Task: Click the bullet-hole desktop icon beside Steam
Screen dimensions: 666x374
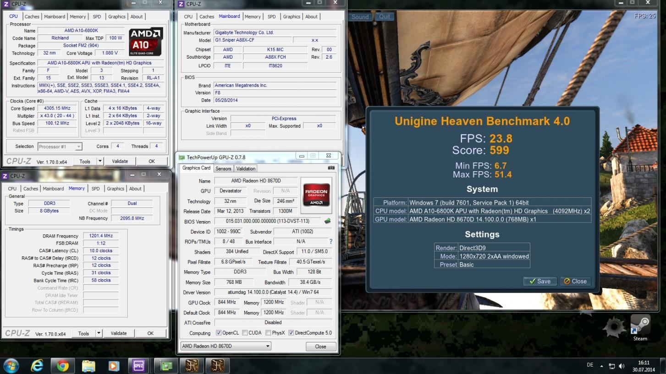Action: pyautogui.click(x=614, y=327)
